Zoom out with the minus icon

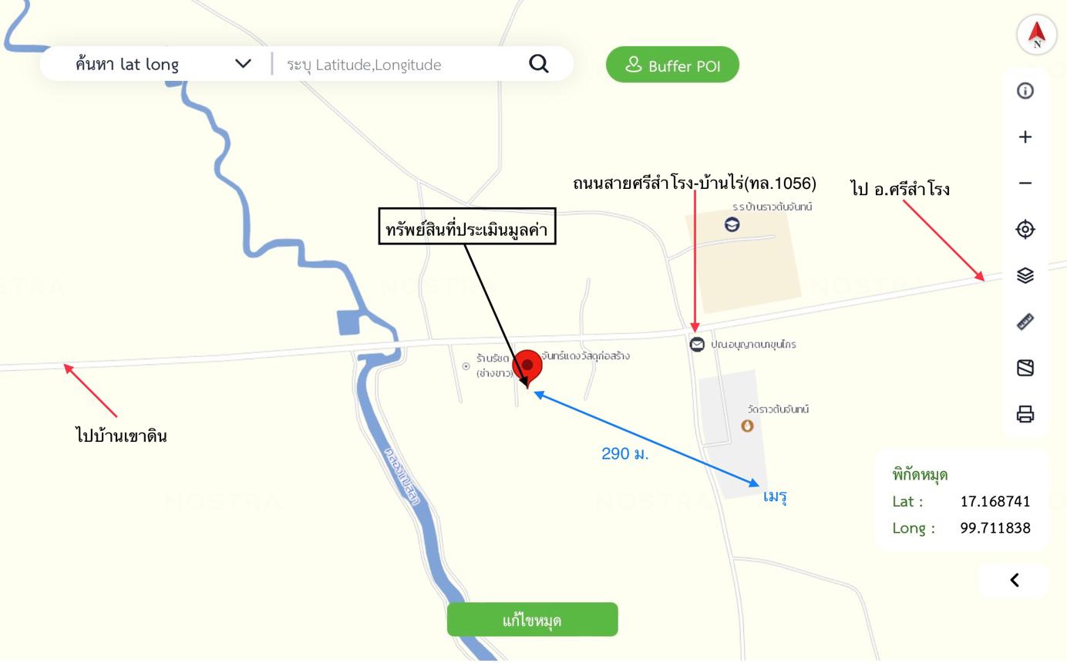point(1025,183)
